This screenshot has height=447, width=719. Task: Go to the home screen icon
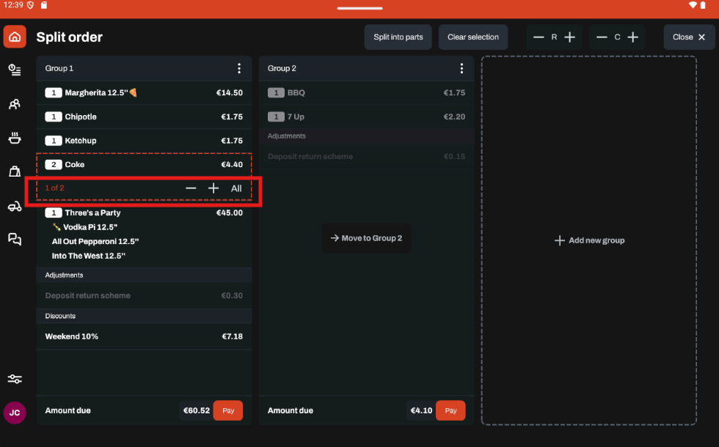(x=15, y=37)
